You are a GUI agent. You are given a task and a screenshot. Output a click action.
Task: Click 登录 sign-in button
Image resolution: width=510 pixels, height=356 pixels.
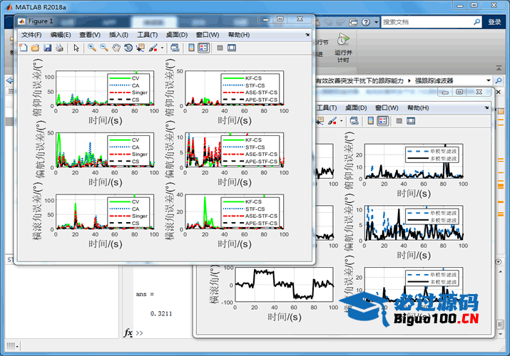pos(494,22)
